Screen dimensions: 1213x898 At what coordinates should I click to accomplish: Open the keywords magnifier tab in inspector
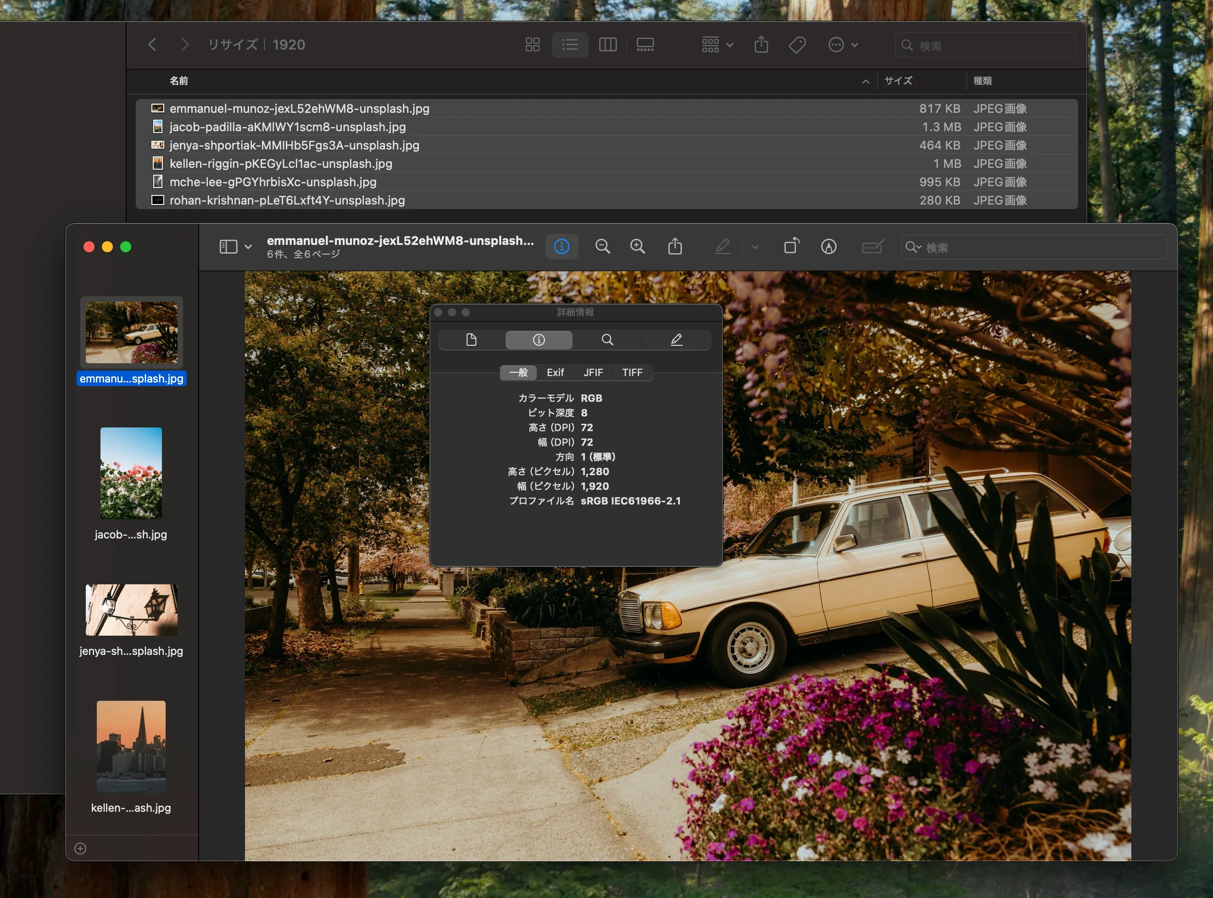[607, 340]
